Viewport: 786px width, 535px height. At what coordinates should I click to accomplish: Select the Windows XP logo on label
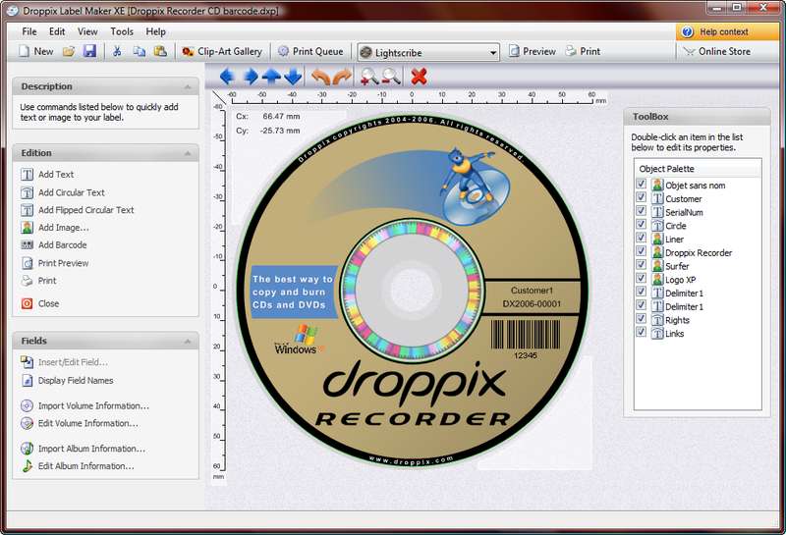tap(299, 339)
